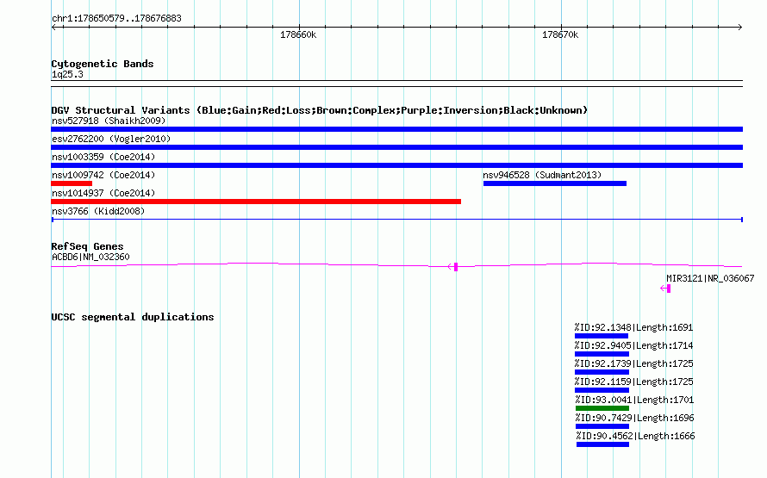767x478 pixels.
Task: Click the ACBD6|NM_032360 gene label
Action: 90,257
